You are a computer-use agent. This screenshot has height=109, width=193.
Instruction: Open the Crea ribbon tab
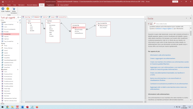[x=15, y=5]
